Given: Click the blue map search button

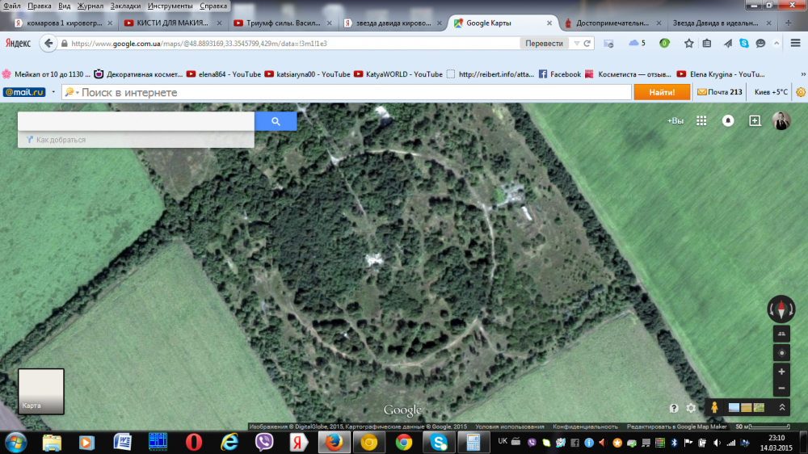Looking at the screenshot, I should pos(276,121).
